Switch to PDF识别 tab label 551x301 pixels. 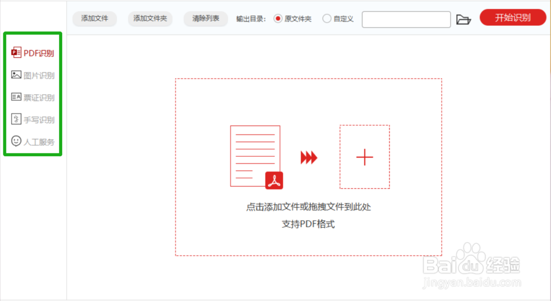coord(39,53)
